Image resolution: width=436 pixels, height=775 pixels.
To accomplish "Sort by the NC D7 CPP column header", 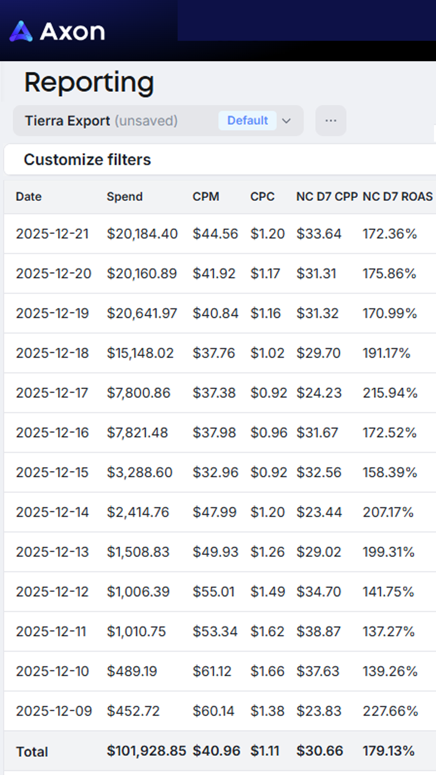I will pyautogui.click(x=327, y=197).
